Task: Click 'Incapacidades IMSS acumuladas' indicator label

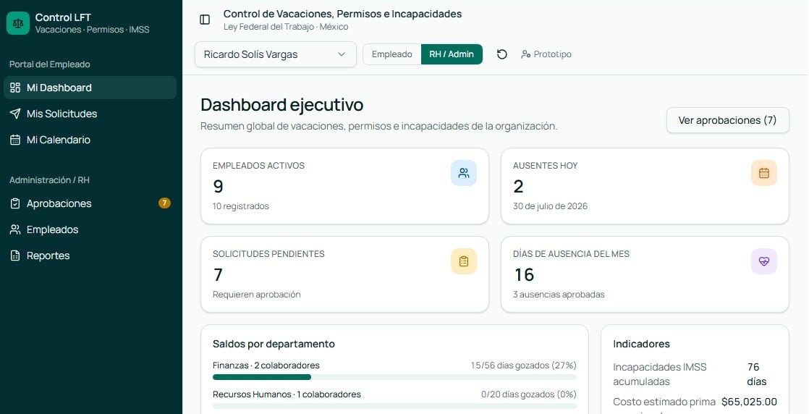Action: 660,374
